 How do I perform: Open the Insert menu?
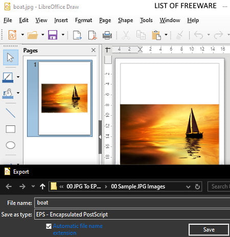click(61, 20)
